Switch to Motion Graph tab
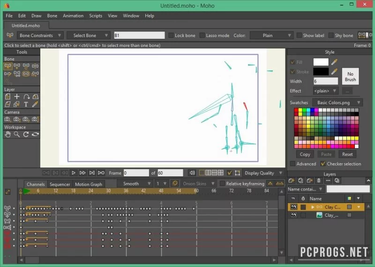The width and height of the screenshot is (375, 267). click(x=89, y=184)
